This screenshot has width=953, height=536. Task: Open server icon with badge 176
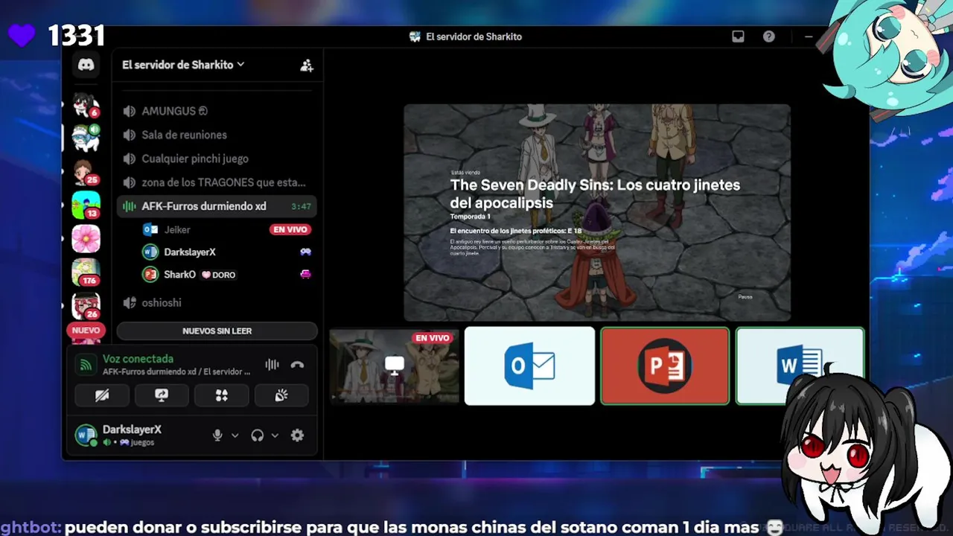point(86,272)
